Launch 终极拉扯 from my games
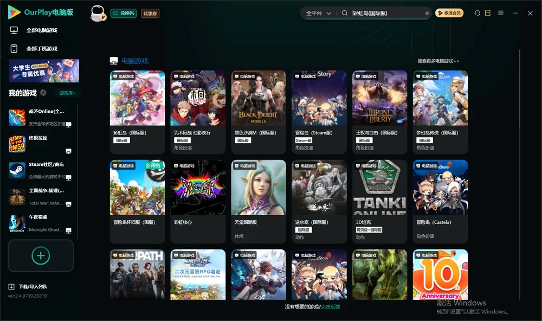Viewport: 542px width, 321px height. pos(17,144)
